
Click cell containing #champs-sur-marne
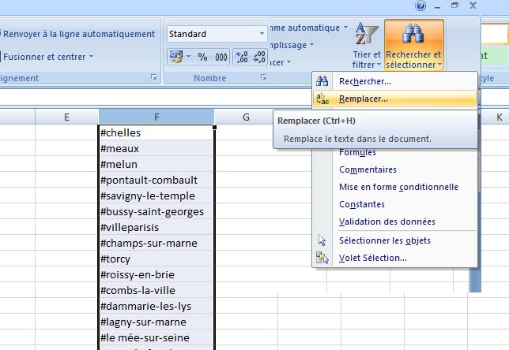pyautogui.click(x=156, y=243)
